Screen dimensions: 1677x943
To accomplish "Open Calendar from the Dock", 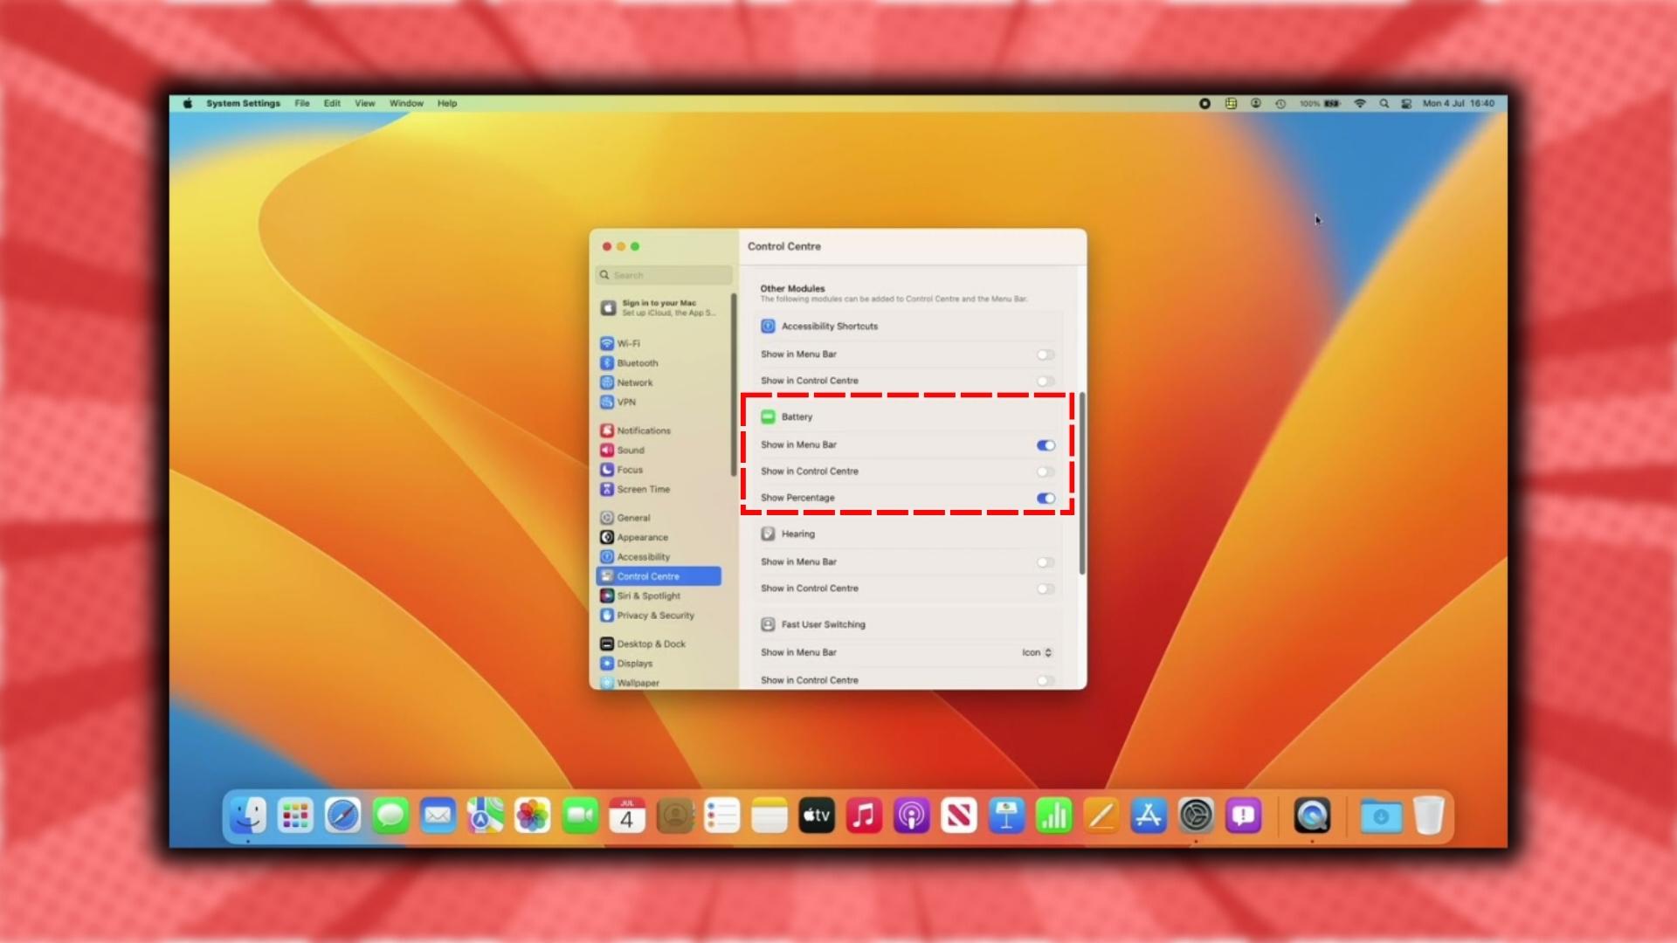I will point(627,816).
